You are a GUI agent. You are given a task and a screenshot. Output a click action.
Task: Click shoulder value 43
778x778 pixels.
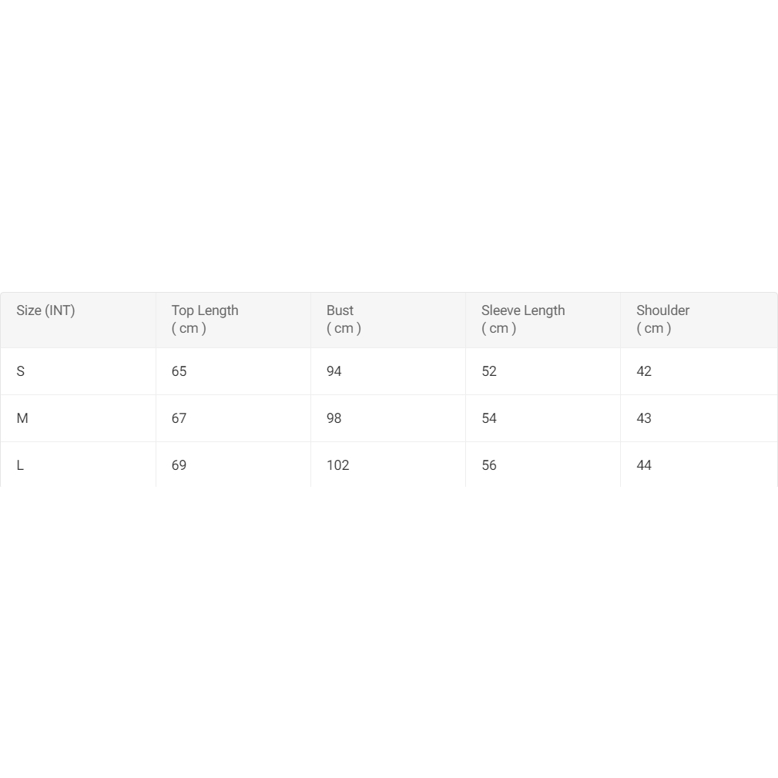coord(644,418)
